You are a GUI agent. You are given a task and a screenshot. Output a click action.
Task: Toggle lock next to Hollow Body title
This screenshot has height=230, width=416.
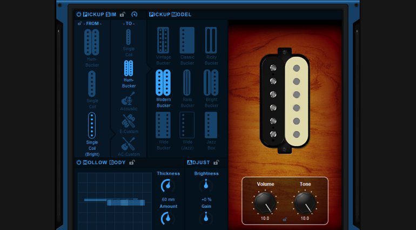132,162
